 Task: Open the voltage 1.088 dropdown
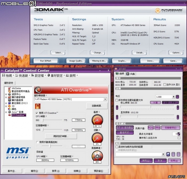(174, 97)
